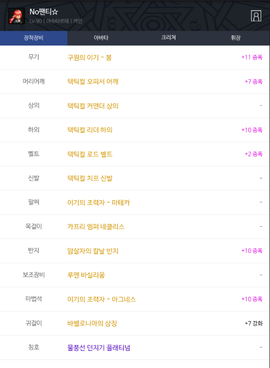Open the profile icon at top right
This screenshot has width=270, height=368.
coord(256,16)
